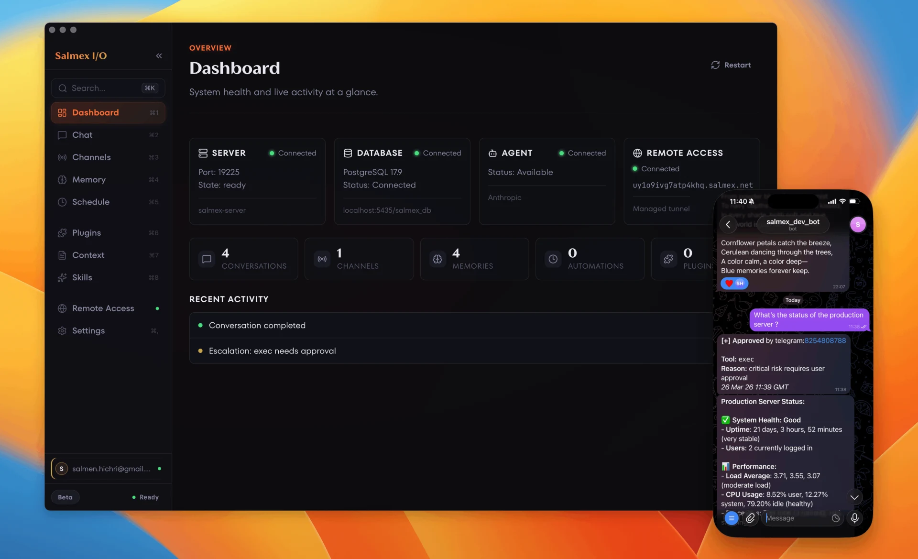Click the globe icon on Remote Access card
This screenshot has width=918, height=559.
tap(638, 153)
